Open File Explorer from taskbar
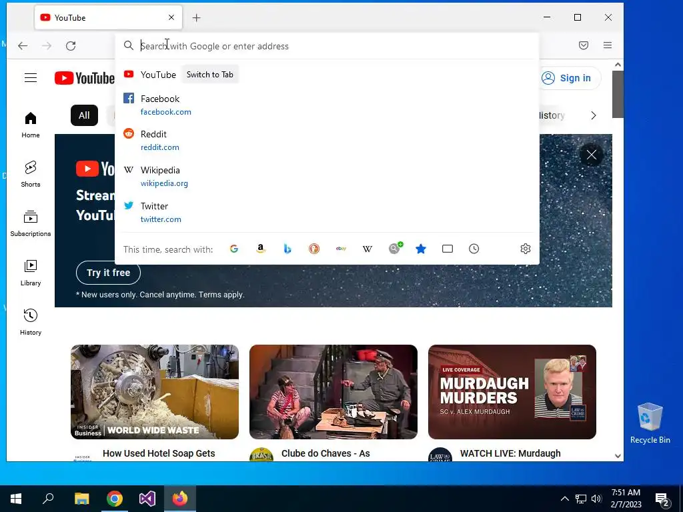 (81, 499)
